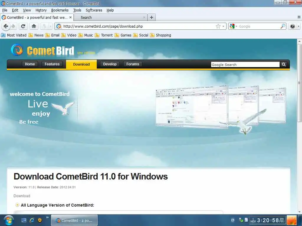
Task: Select the CometBird taskbar button
Action: pos(74,220)
